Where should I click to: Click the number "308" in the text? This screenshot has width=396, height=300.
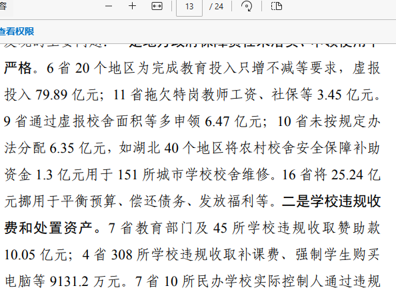(122, 255)
